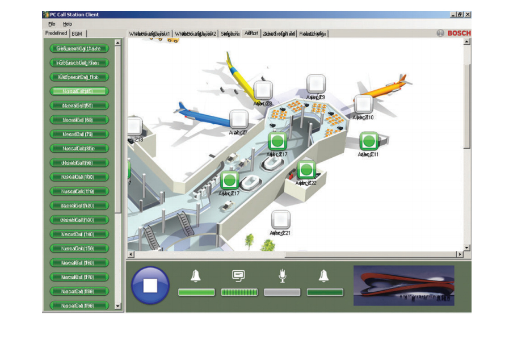Select zone Z10 icon near orange airplane
This screenshot has width=509, height=344.
(x=363, y=104)
